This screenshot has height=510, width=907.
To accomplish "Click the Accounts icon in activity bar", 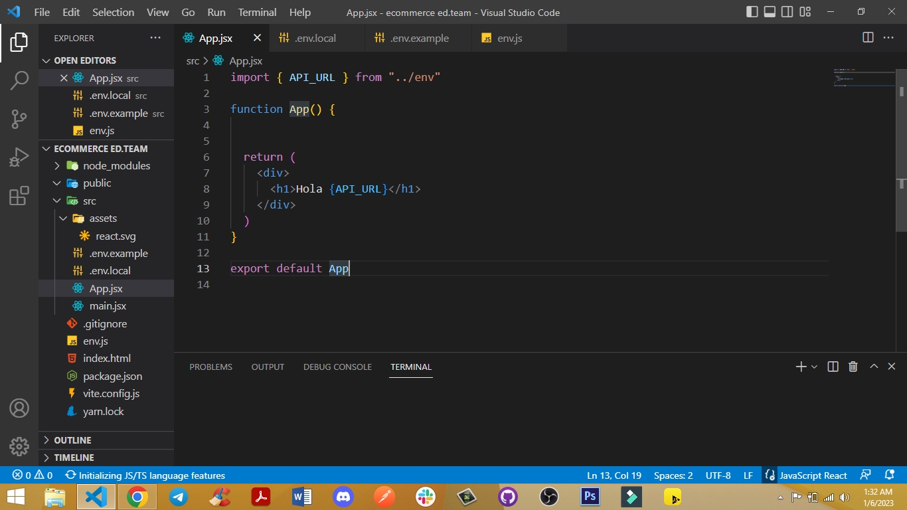I will pyautogui.click(x=19, y=408).
